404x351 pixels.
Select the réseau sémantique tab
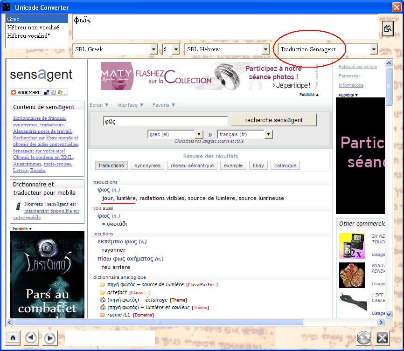(192, 165)
